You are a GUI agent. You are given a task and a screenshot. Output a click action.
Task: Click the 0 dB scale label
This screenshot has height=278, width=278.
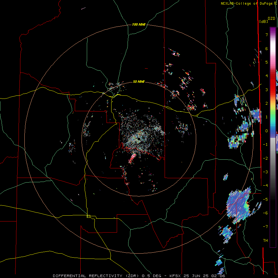click(267, 131)
